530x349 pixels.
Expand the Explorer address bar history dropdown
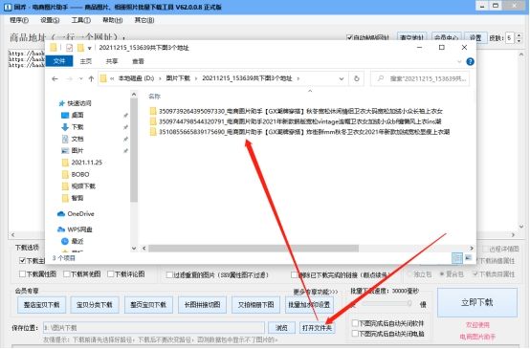(x=342, y=78)
